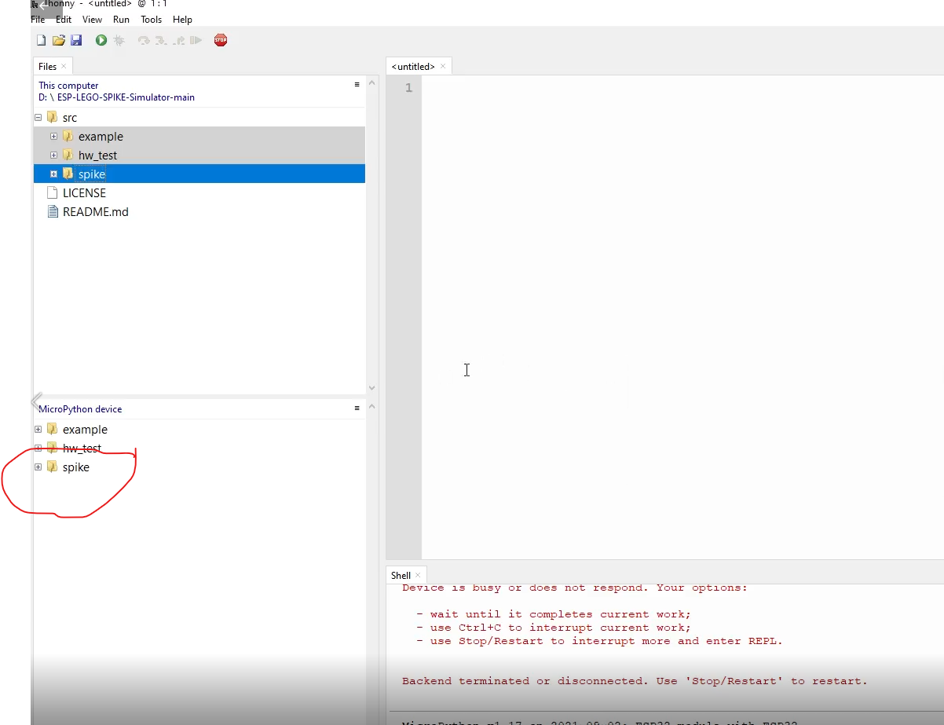The image size is (944, 725).
Task: Select spike folder on MicroPython device
Action: click(x=199, y=467)
